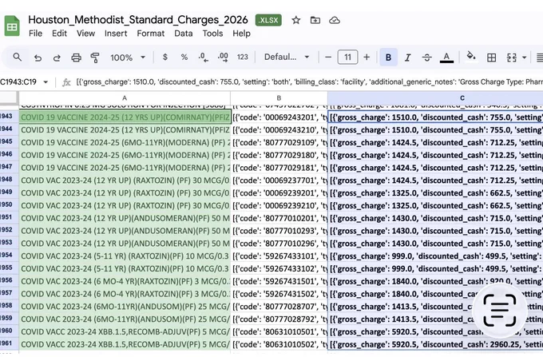The height and width of the screenshot is (357, 543).
Task: Undo the last action
Action: coord(38,58)
